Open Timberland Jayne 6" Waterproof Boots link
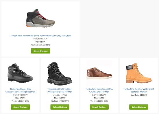This screenshot has width=159, height=114. tap(139, 90)
